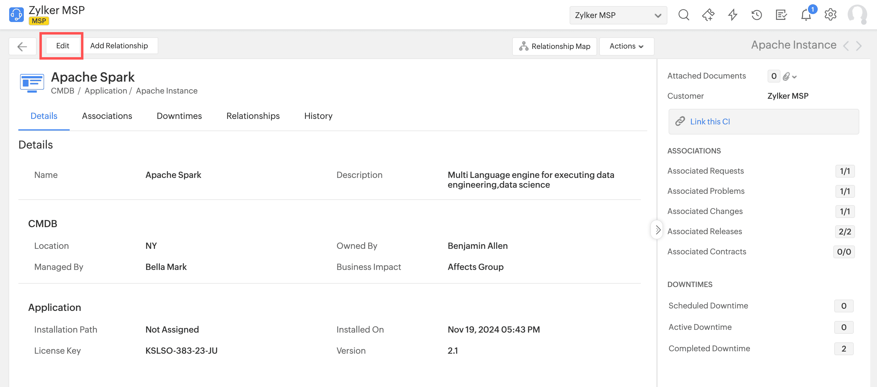Open the tasks notepad icon in header

pyautogui.click(x=781, y=15)
